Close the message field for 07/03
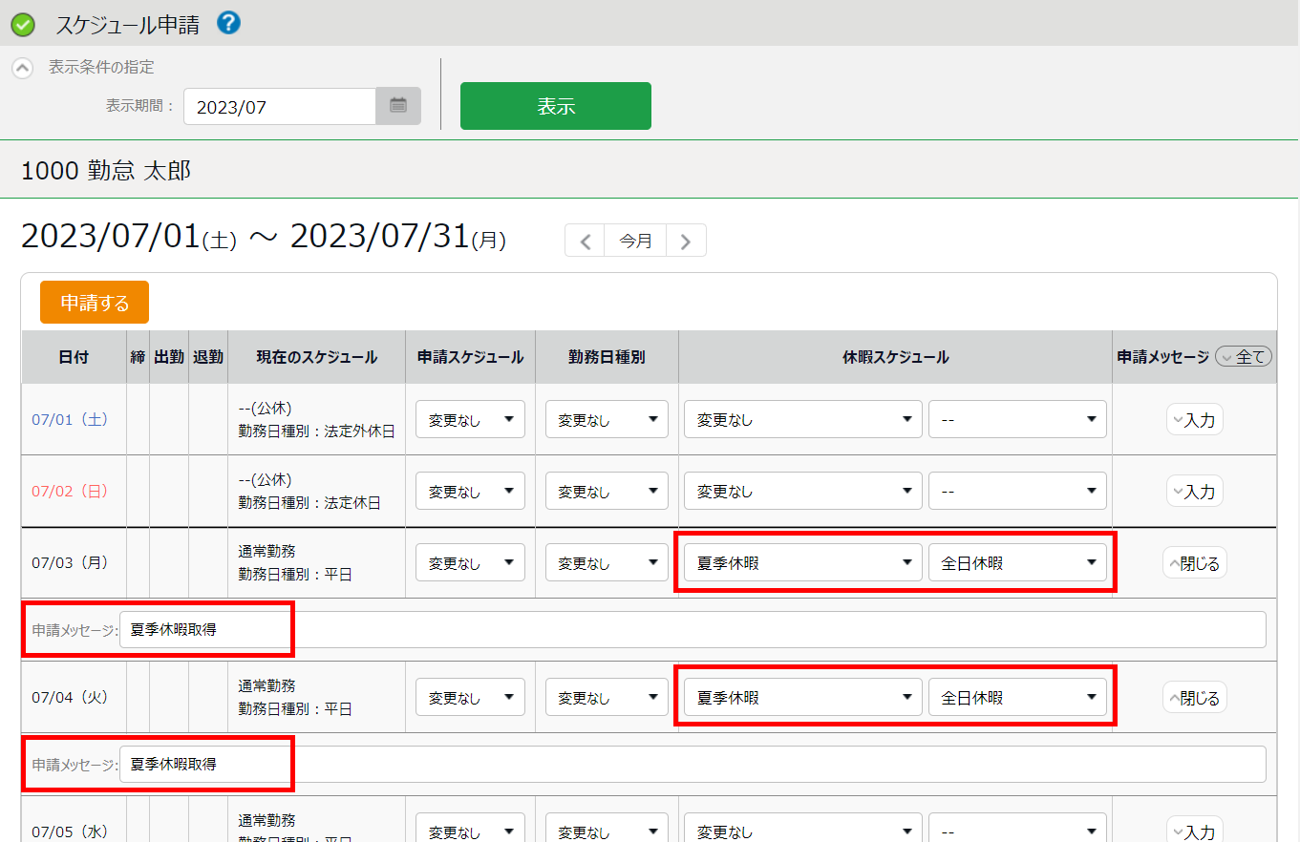1300x842 pixels. point(1194,563)
